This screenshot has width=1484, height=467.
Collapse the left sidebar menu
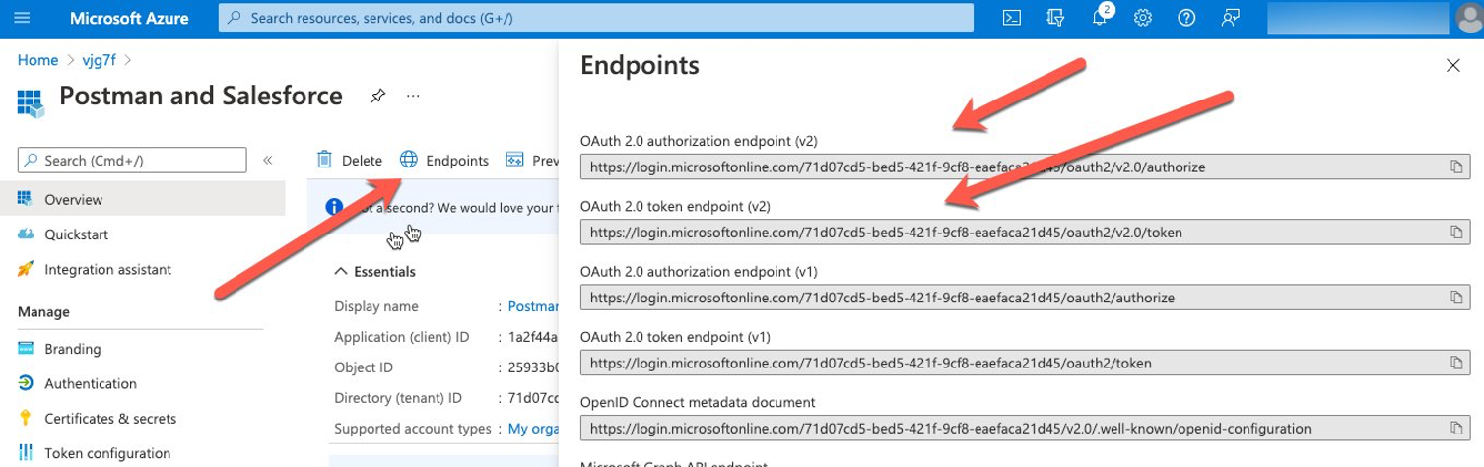tap(267, 160)
